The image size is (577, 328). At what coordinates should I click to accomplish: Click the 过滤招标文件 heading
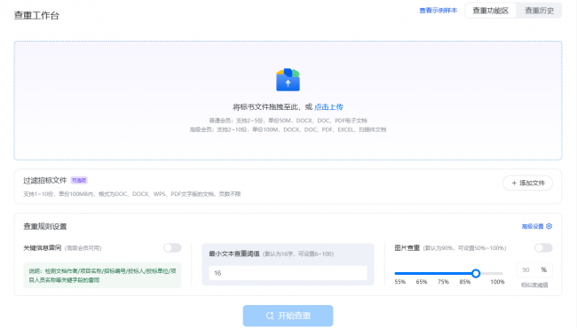45,180
